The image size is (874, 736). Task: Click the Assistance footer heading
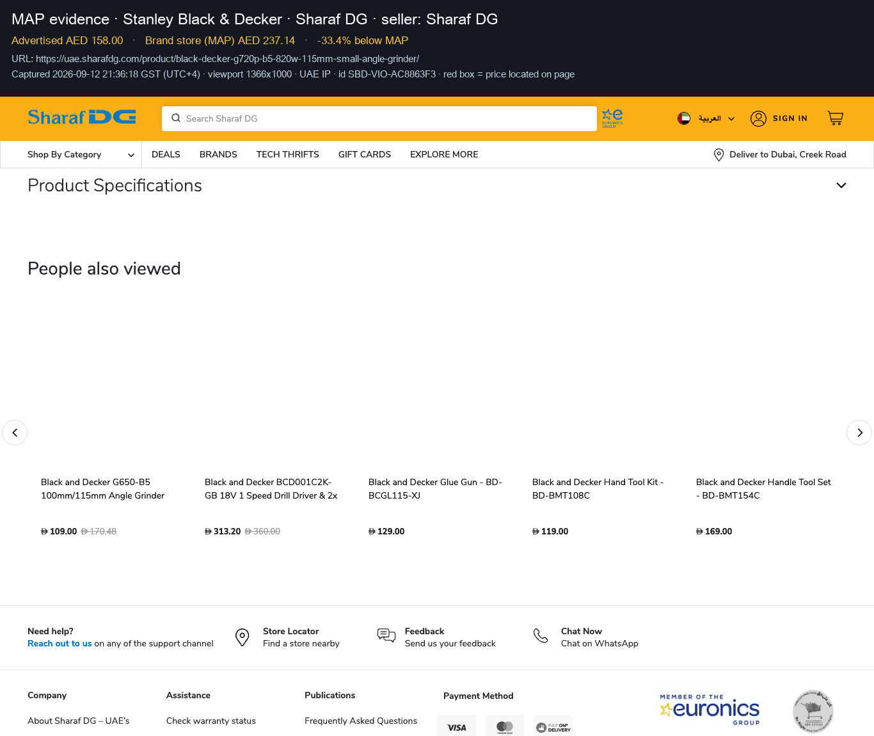tap(188, 696)
